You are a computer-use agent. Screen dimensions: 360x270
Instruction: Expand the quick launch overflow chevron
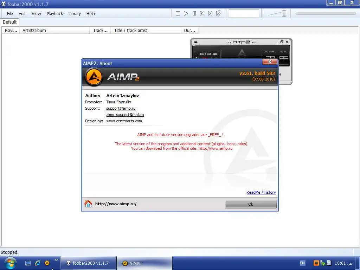56,260
